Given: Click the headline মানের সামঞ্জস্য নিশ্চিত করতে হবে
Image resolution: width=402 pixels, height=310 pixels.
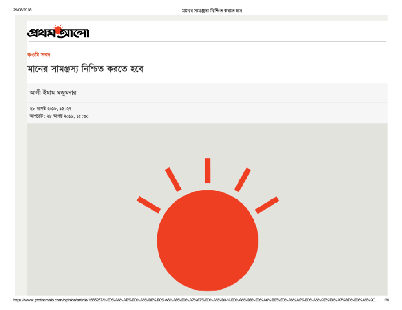Looking at the screenshot, I should coord(85,69).
